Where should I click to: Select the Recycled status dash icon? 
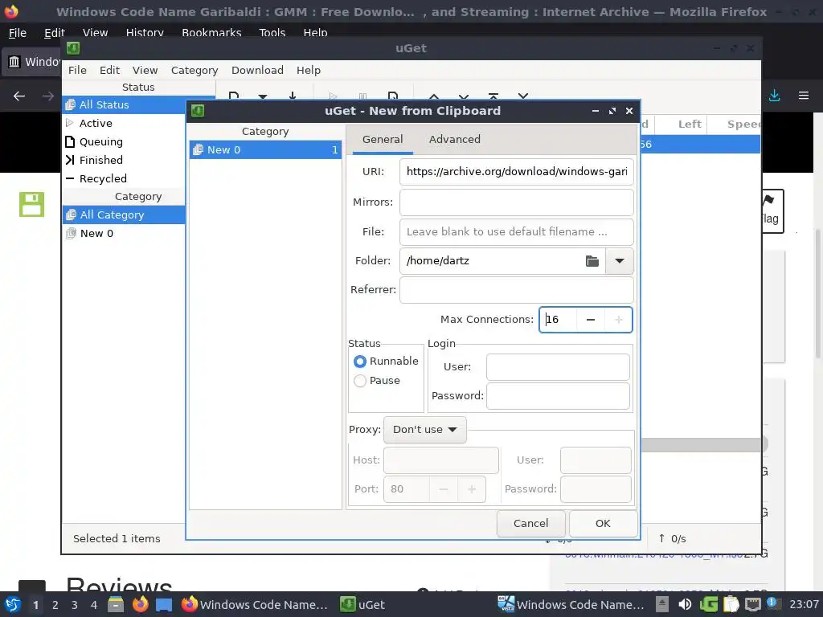(70, 178)
